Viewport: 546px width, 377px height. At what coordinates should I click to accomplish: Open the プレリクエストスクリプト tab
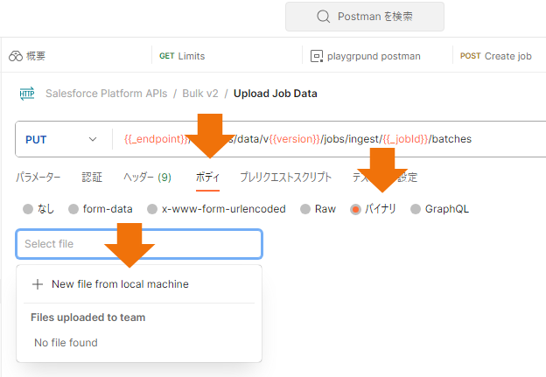click(x=286, y=178)
